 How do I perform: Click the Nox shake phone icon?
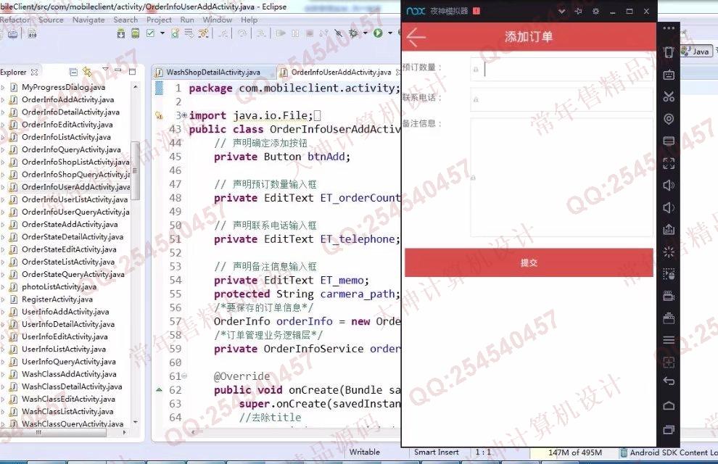click(x=669, y=52)
